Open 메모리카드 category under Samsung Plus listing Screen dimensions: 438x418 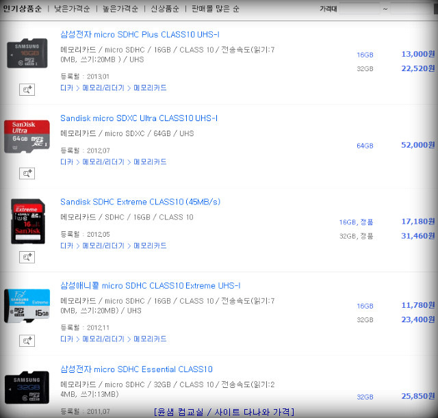click(150, 88)
